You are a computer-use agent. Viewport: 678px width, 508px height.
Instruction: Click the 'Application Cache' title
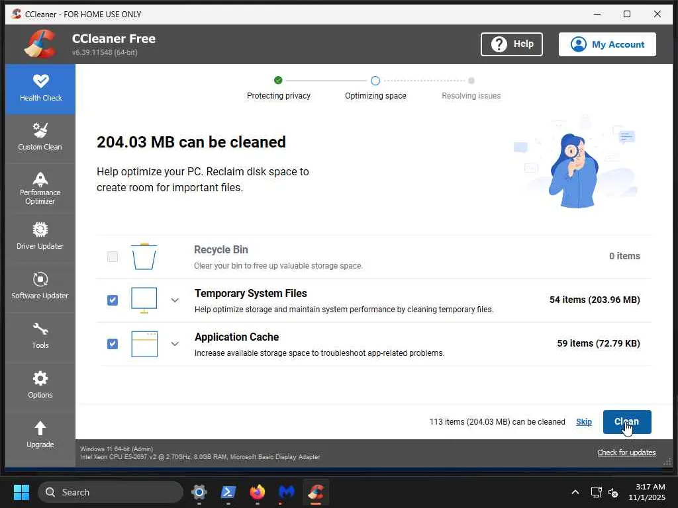pyautogui.click(x=236, y=337)
